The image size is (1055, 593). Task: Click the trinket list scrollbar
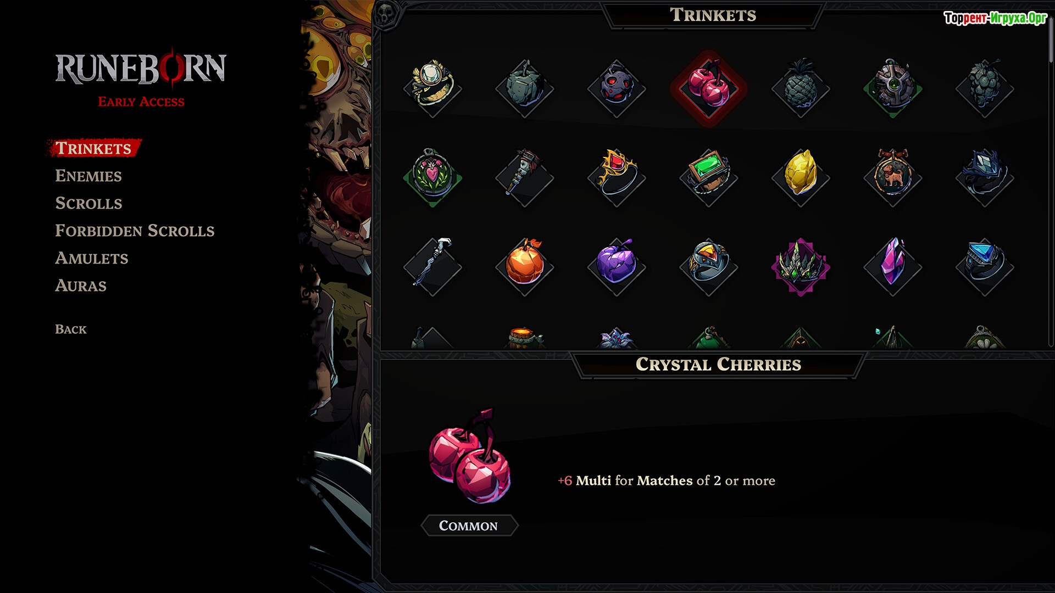click(1051, 181)
